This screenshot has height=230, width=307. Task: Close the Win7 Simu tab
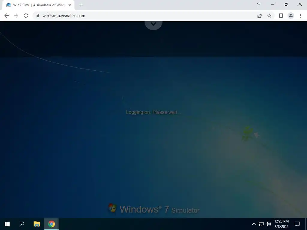(x=70, y=5)
